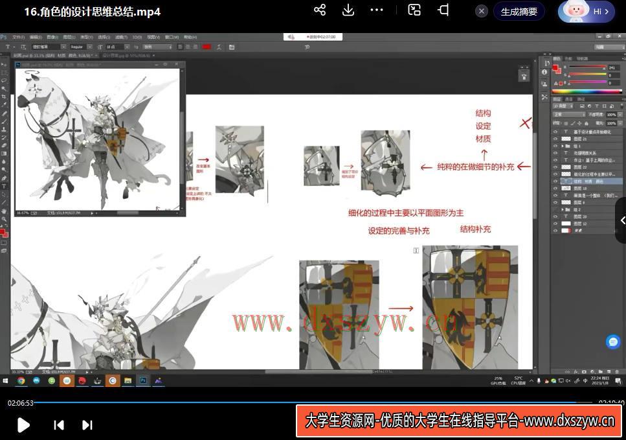
Task: Click the 生成摘要 button
Action: [519, 12]
